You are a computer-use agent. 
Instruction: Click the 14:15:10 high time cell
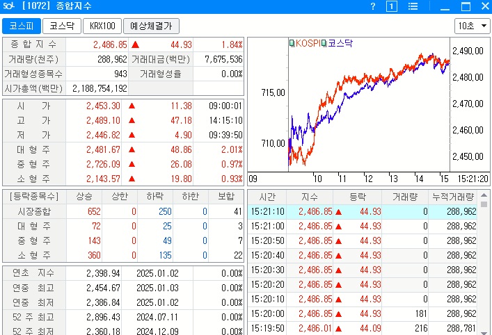coord(225,120)
